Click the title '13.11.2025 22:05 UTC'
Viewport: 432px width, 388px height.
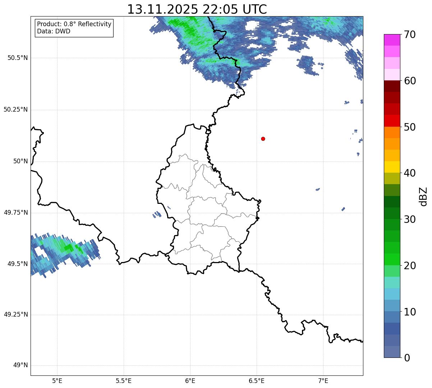pyautogui.click(x=197, y=9)
